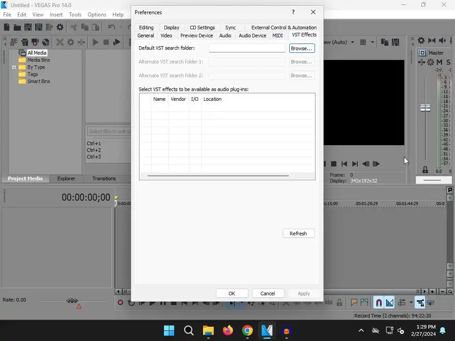Click the playback Rate slider handle

tap(72, 301)
